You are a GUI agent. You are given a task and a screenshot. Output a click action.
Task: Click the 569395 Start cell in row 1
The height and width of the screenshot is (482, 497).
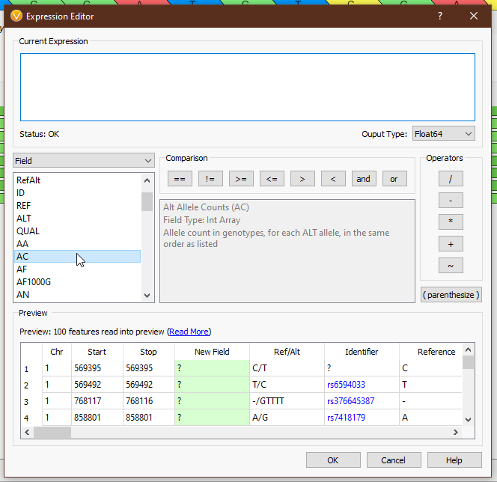tap(97, 368)
